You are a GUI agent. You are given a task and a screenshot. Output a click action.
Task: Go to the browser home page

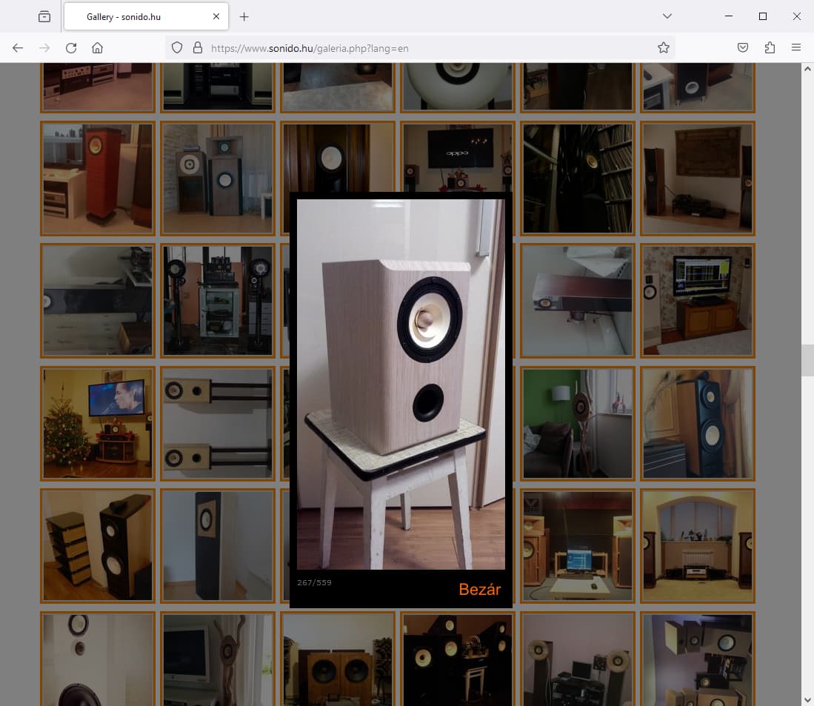(x=97, y=48)
